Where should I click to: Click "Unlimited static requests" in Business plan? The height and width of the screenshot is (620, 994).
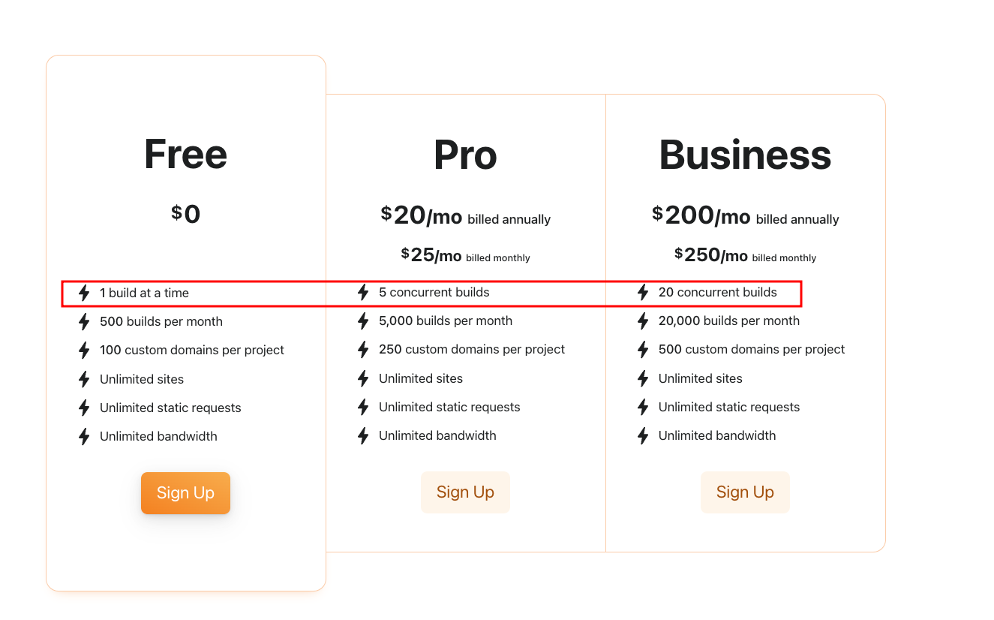[729, 407]
